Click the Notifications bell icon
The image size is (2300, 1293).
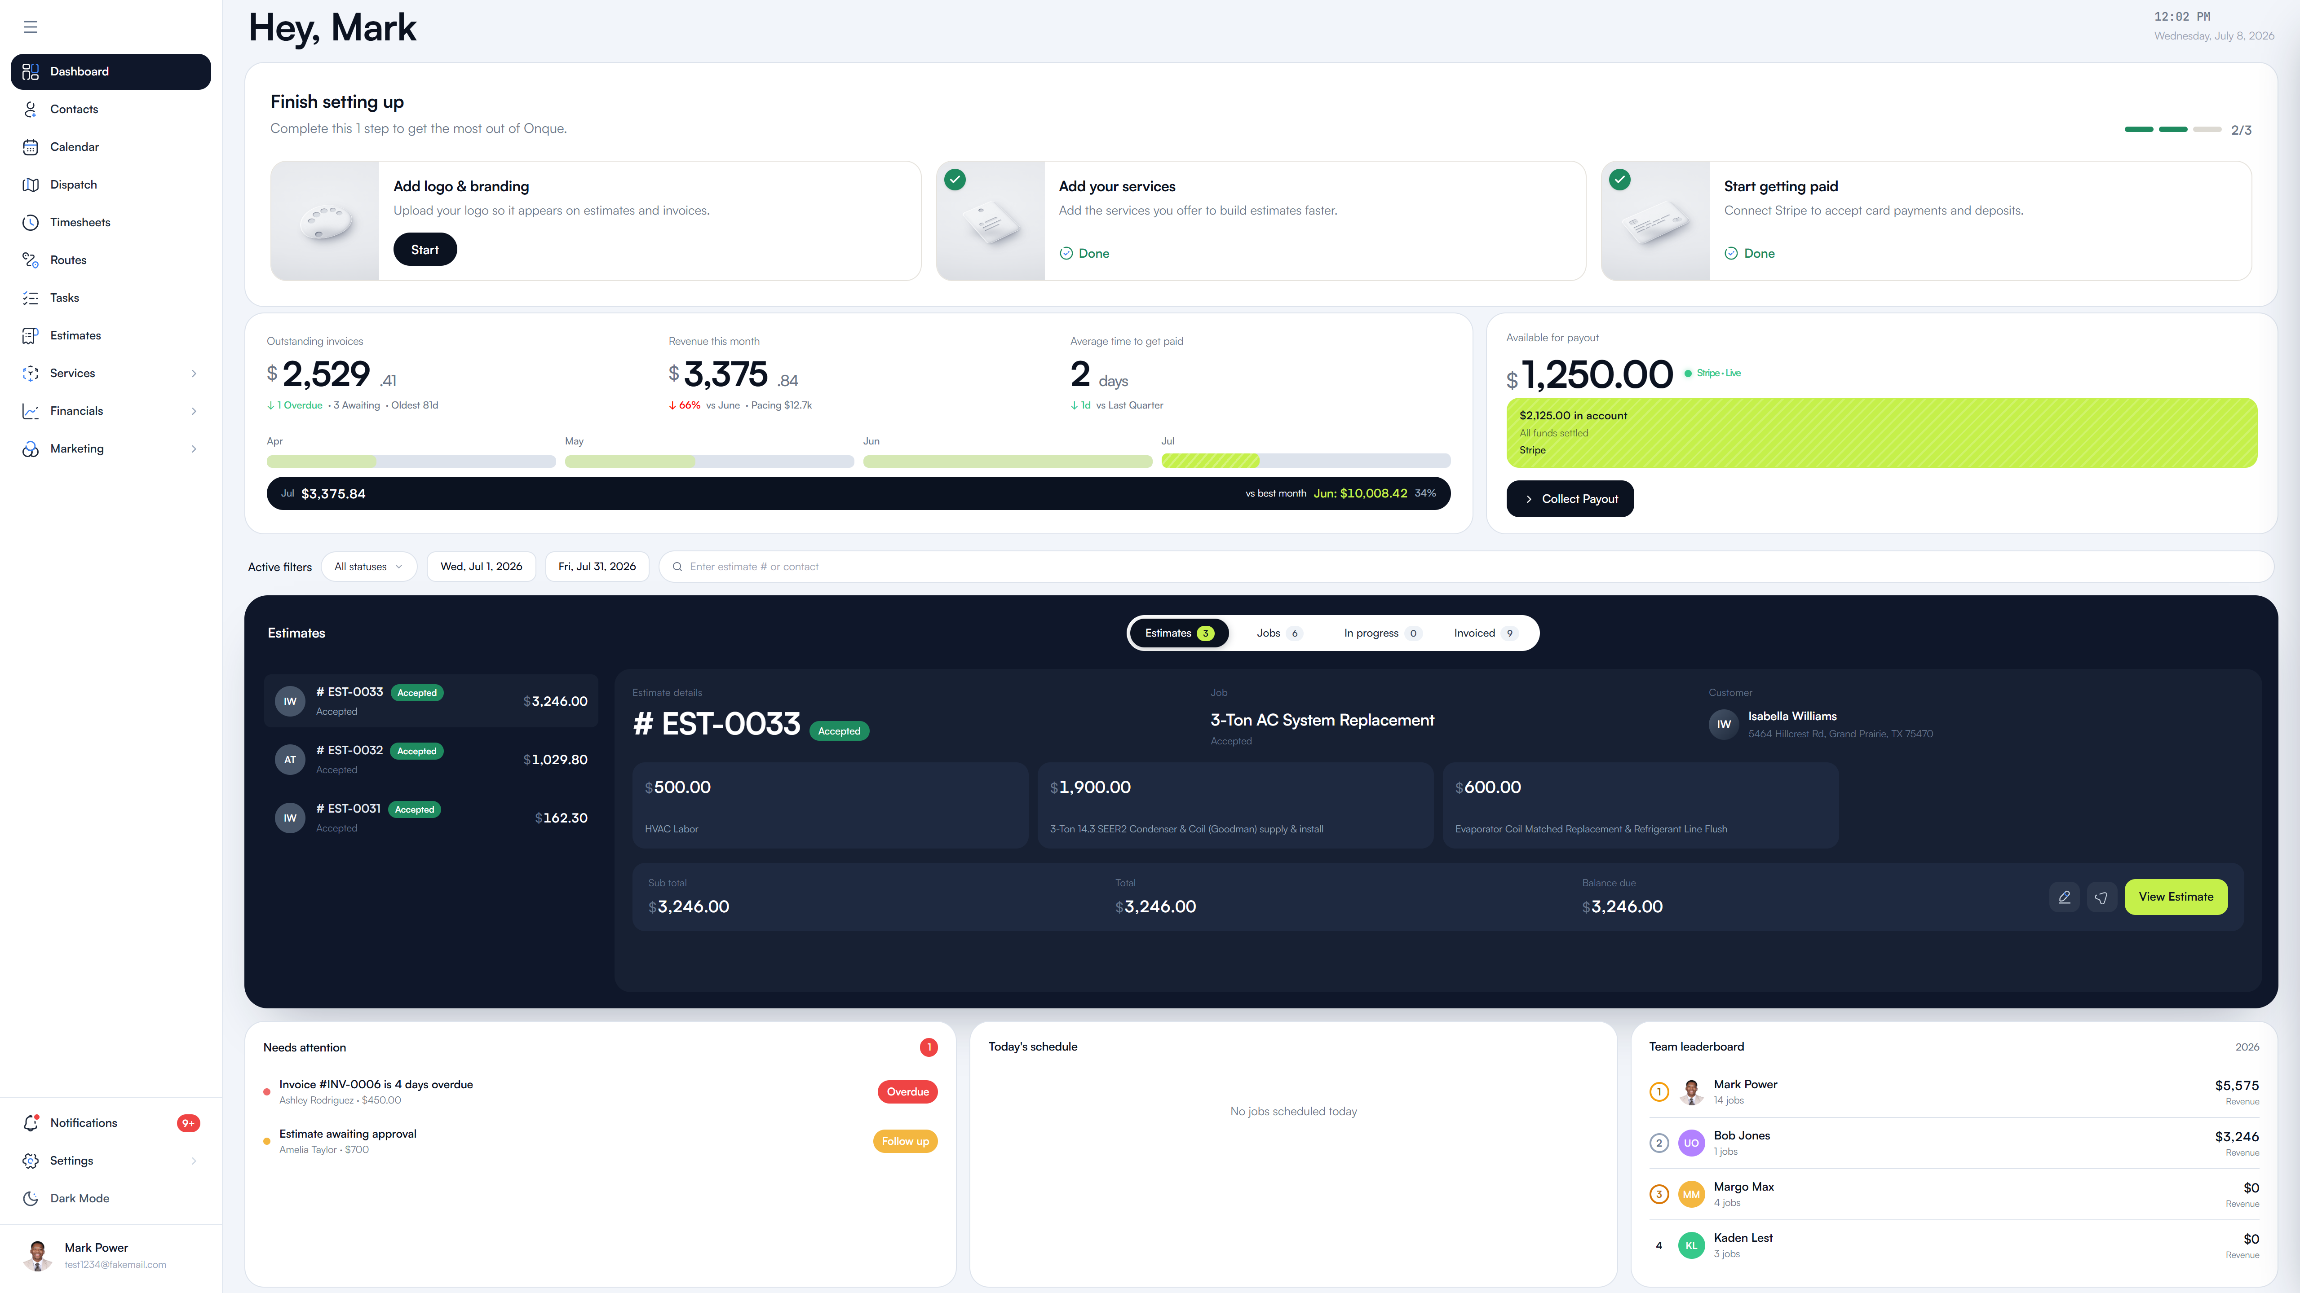click(31, 1122)
